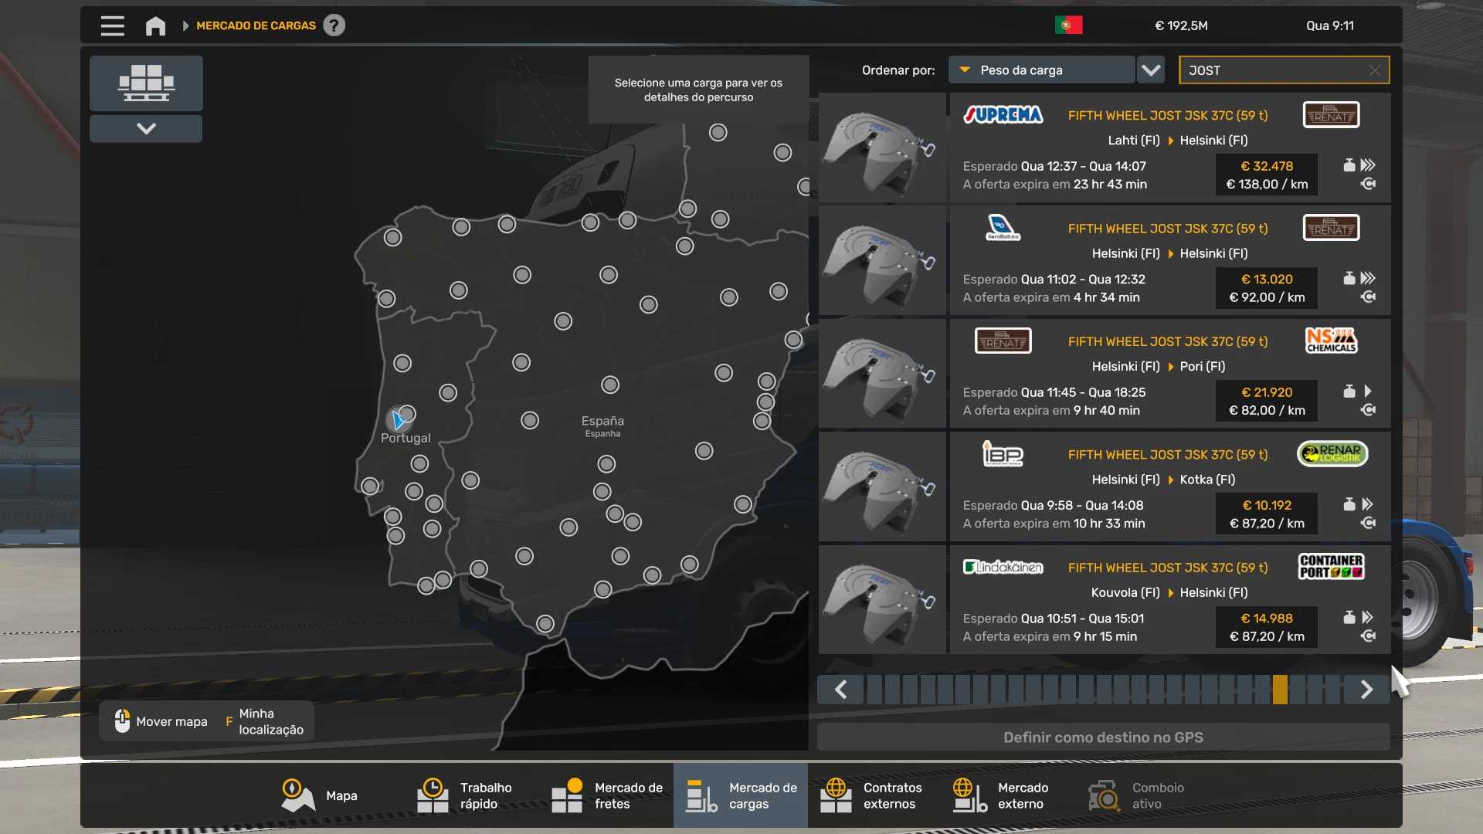Click the Container Port company logo
This screenshot has width=1483, height=834.
click(1331, 567)
